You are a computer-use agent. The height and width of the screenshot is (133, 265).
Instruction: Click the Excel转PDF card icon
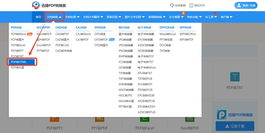[x=190, y=119]
